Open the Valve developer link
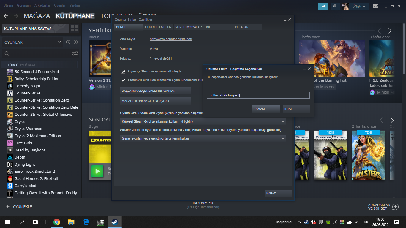Image resolution: width=406 pixels, height=228 pixels. [154, 49]
